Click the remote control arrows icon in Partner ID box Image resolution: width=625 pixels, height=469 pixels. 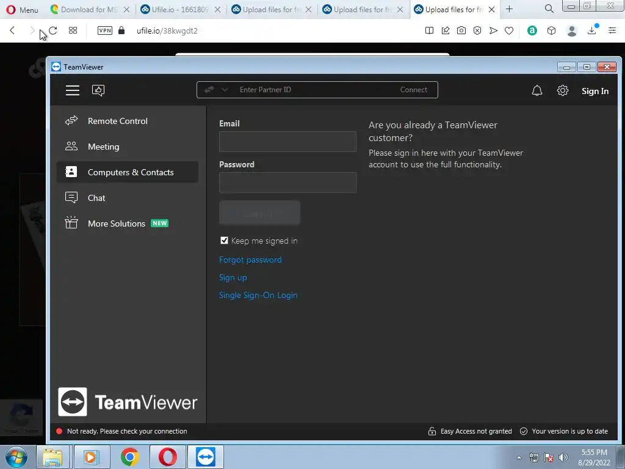209,90
